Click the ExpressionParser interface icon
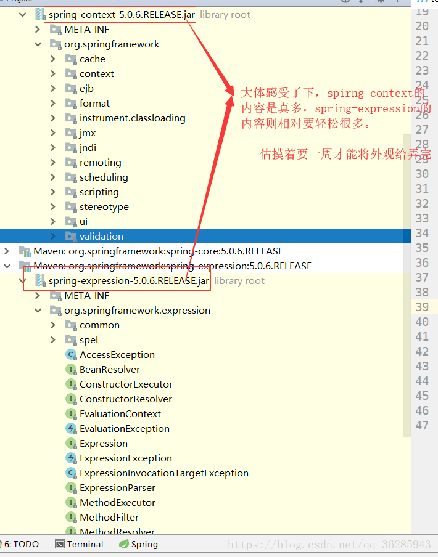 (x=71, y=488)
